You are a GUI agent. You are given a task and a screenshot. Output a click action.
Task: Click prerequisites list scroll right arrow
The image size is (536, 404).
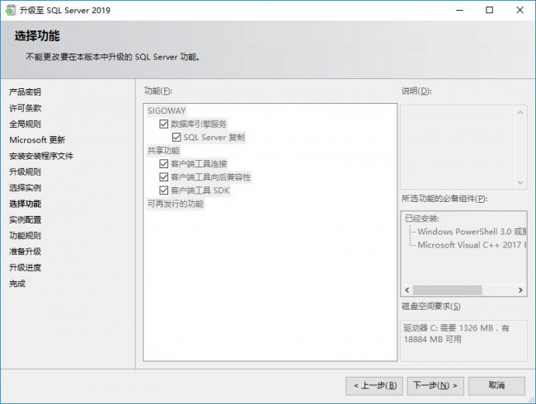point(520,290)
